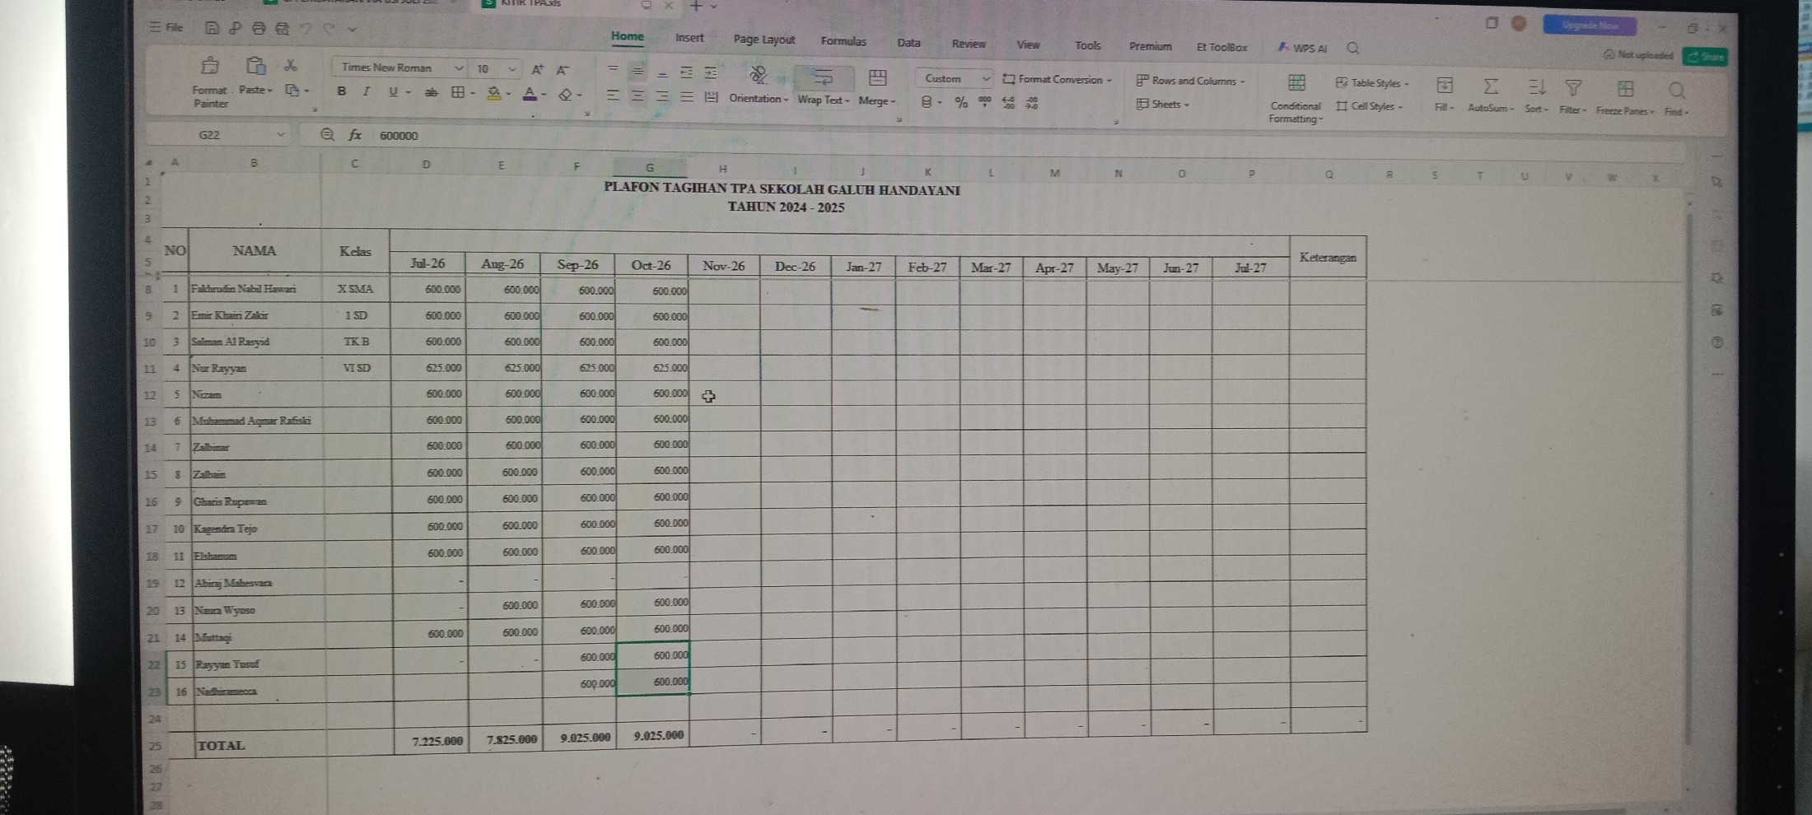Click the fill color highlight swatch
Viewport: 1812px width, 815px height.
click(x=494, y=93)
